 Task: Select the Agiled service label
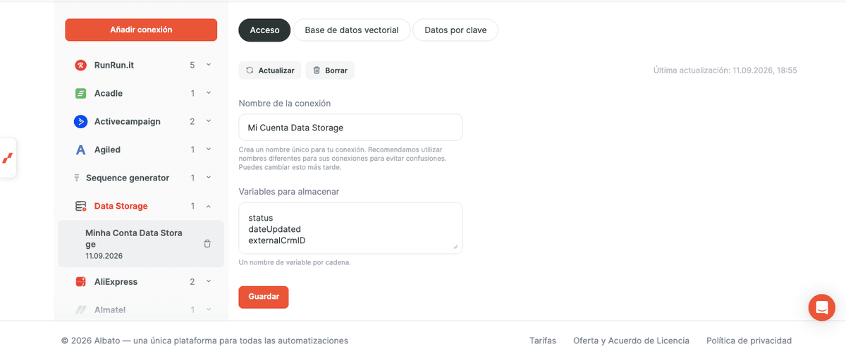click(x=107, y=149)
